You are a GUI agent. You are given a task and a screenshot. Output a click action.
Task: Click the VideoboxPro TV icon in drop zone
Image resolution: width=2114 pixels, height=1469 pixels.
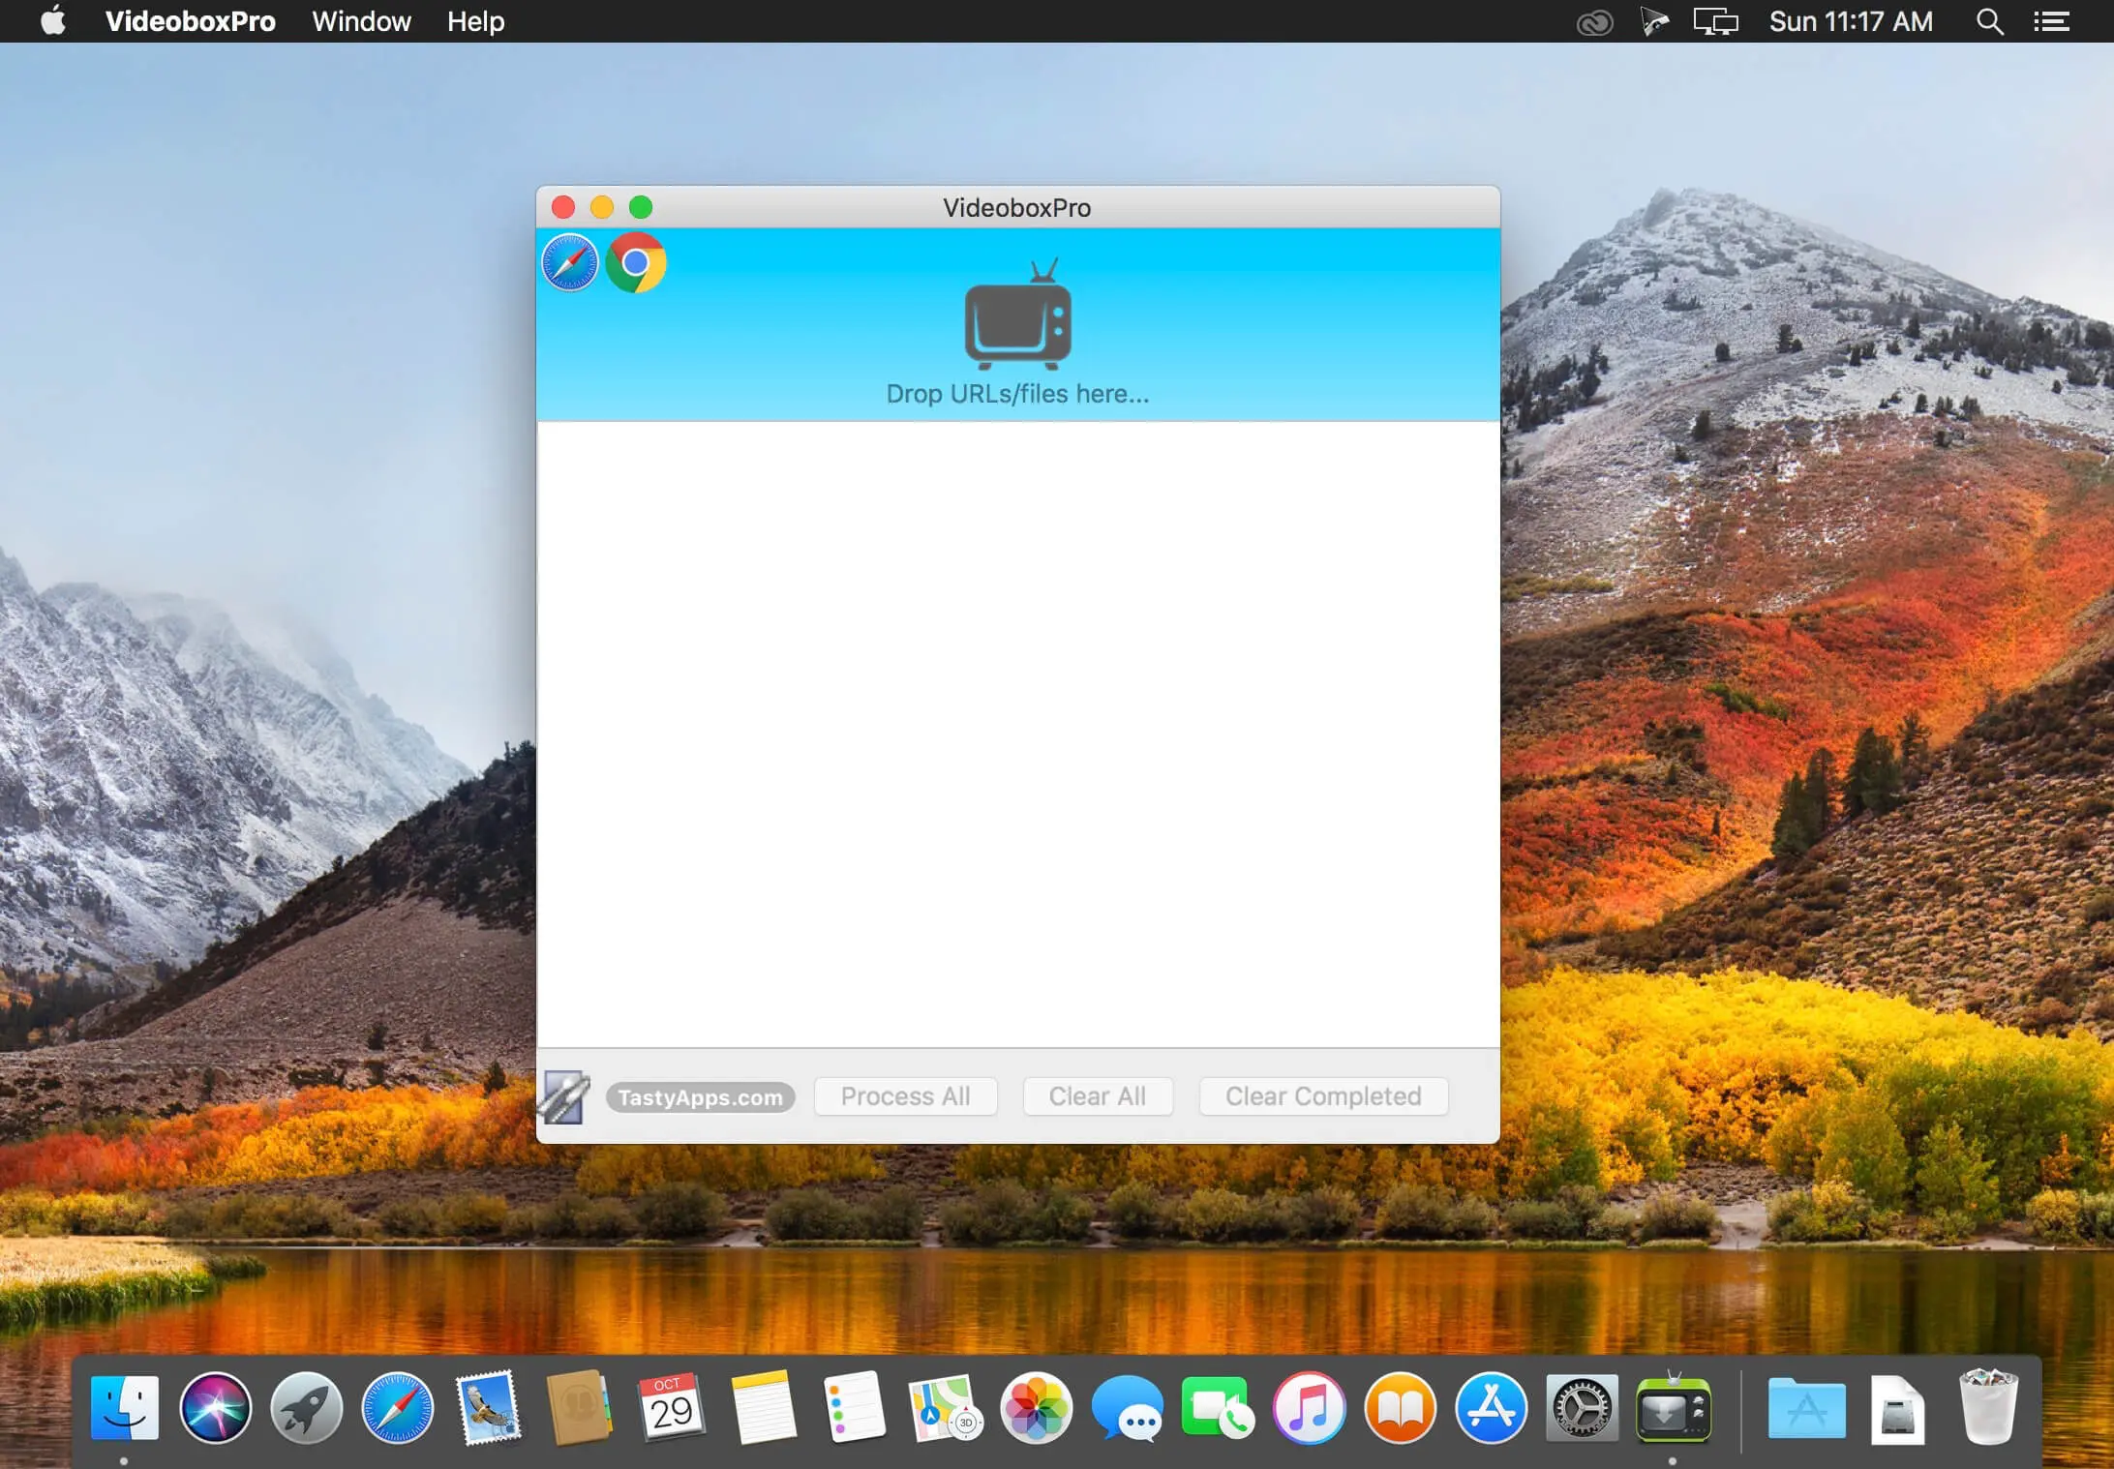coord(1018,321)
